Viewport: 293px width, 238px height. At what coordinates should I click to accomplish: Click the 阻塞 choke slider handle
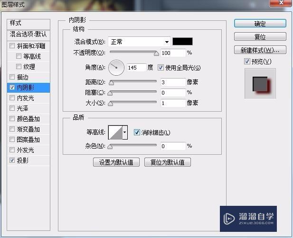110,93
